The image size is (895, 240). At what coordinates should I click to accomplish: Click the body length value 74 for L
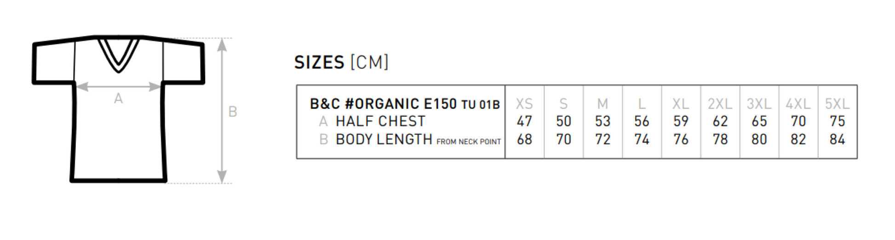[x=642, y=139]
